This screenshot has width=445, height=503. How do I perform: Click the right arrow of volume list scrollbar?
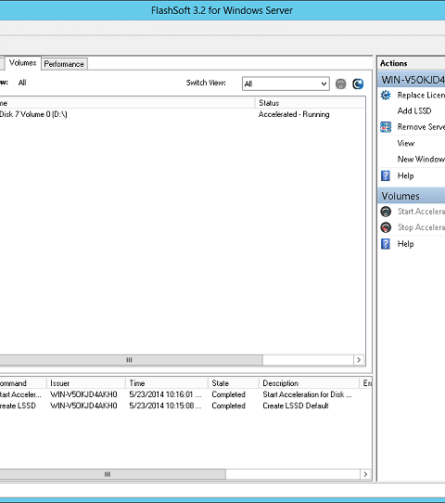pyautogui.click(x=359, y=360)
